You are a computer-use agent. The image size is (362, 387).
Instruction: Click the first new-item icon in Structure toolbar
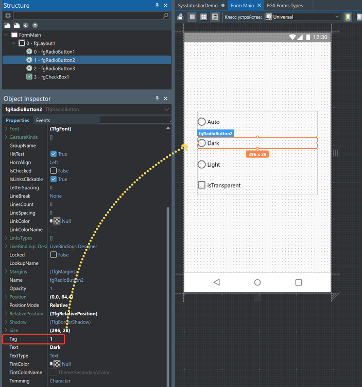point(7,25)
